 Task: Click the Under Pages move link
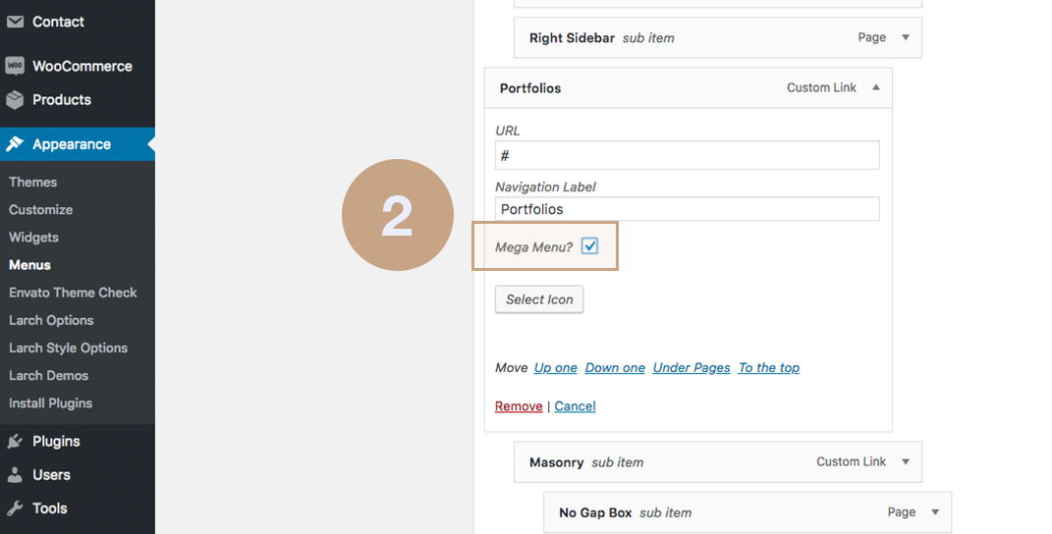692,368
